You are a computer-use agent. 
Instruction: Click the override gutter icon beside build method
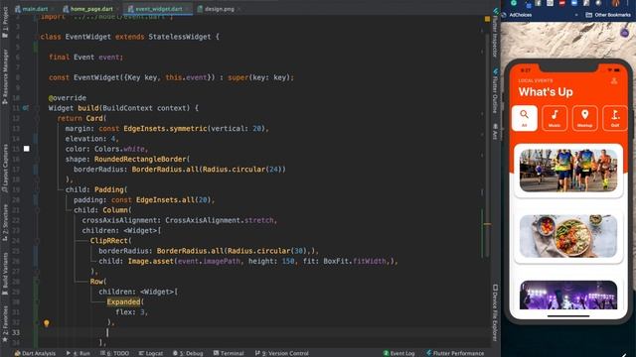pyautogui.click(x=26, y=108)
